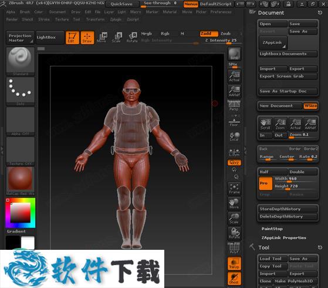Toggle WSize option
The image size is (328, 288).
tap(310, 106)
